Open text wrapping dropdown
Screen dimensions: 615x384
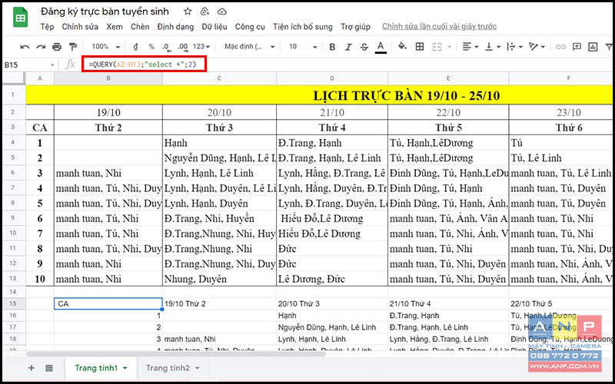pos(515,47)
